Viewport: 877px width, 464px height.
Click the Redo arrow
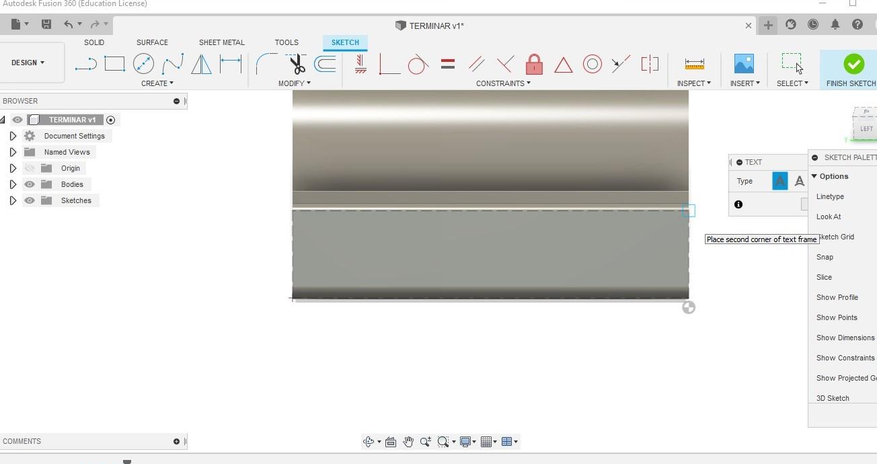(95, 24)
